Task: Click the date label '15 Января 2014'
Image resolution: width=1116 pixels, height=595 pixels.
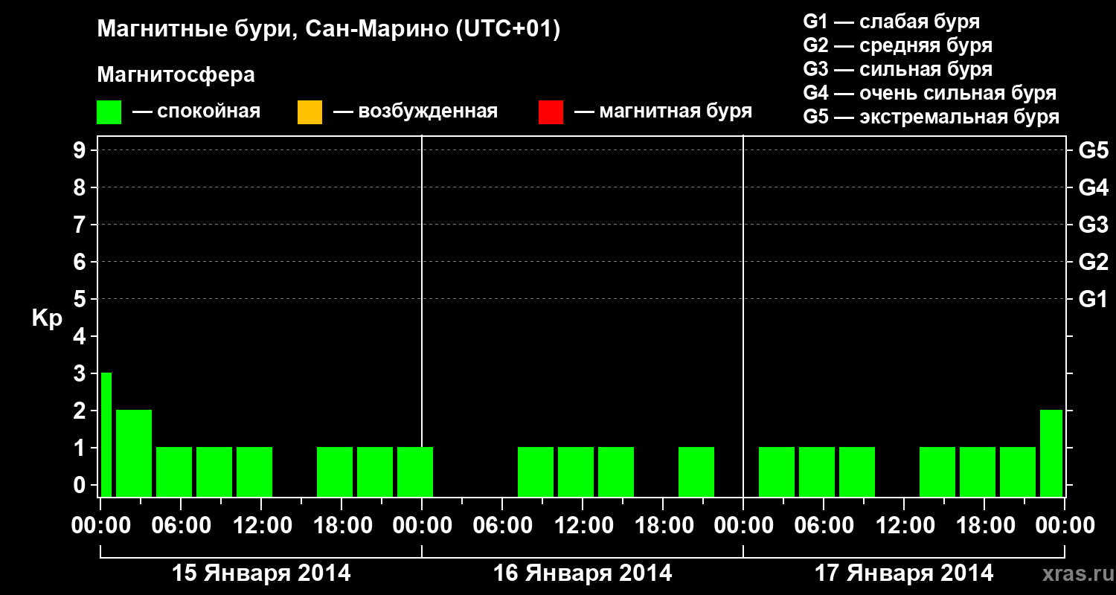Action: click(x=261, y=573)
